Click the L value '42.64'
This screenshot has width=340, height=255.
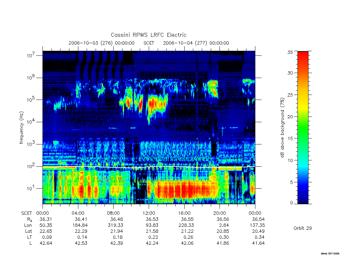46,243
